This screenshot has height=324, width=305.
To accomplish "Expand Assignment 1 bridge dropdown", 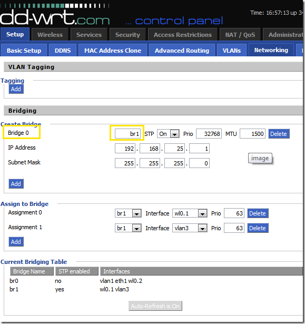I will tap(128, 228).
